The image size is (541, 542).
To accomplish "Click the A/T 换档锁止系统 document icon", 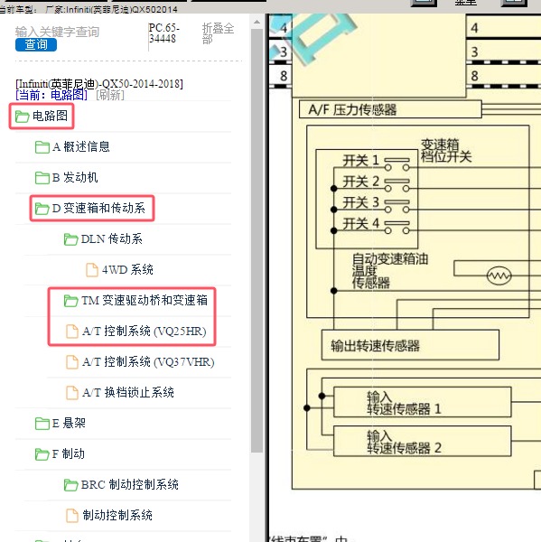I will pos(72,393).
